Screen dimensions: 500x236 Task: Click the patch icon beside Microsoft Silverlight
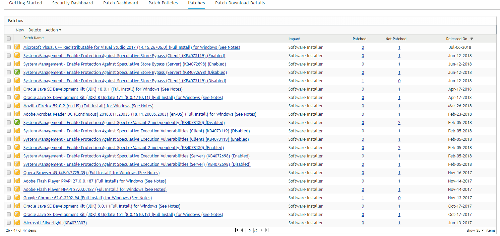click(17, 223)
